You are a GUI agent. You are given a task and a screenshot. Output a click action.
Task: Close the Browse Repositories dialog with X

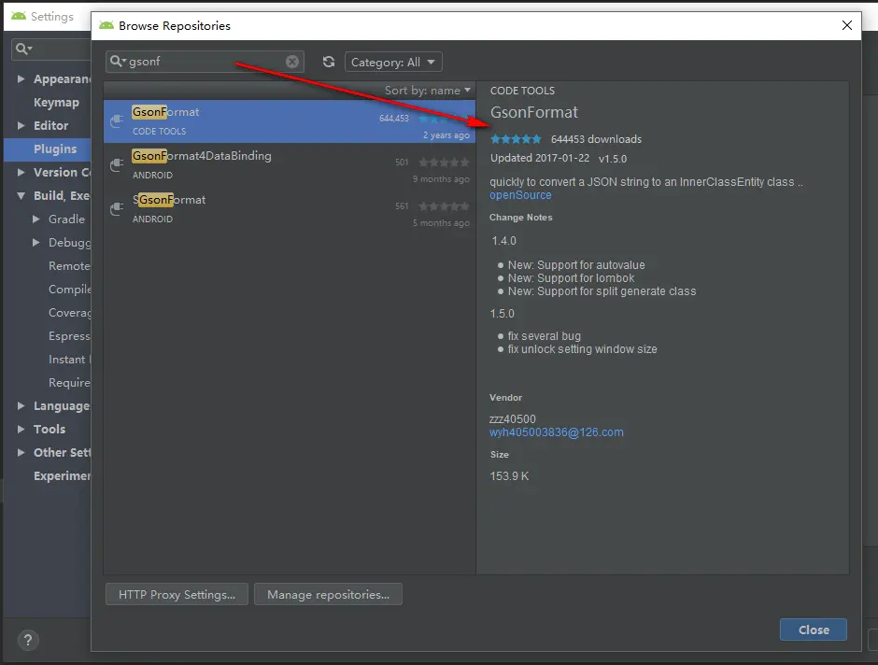(x=847, y=25)
